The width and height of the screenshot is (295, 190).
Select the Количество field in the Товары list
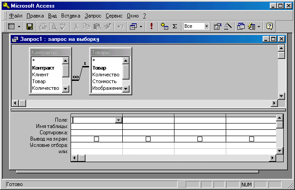(106, 75)
